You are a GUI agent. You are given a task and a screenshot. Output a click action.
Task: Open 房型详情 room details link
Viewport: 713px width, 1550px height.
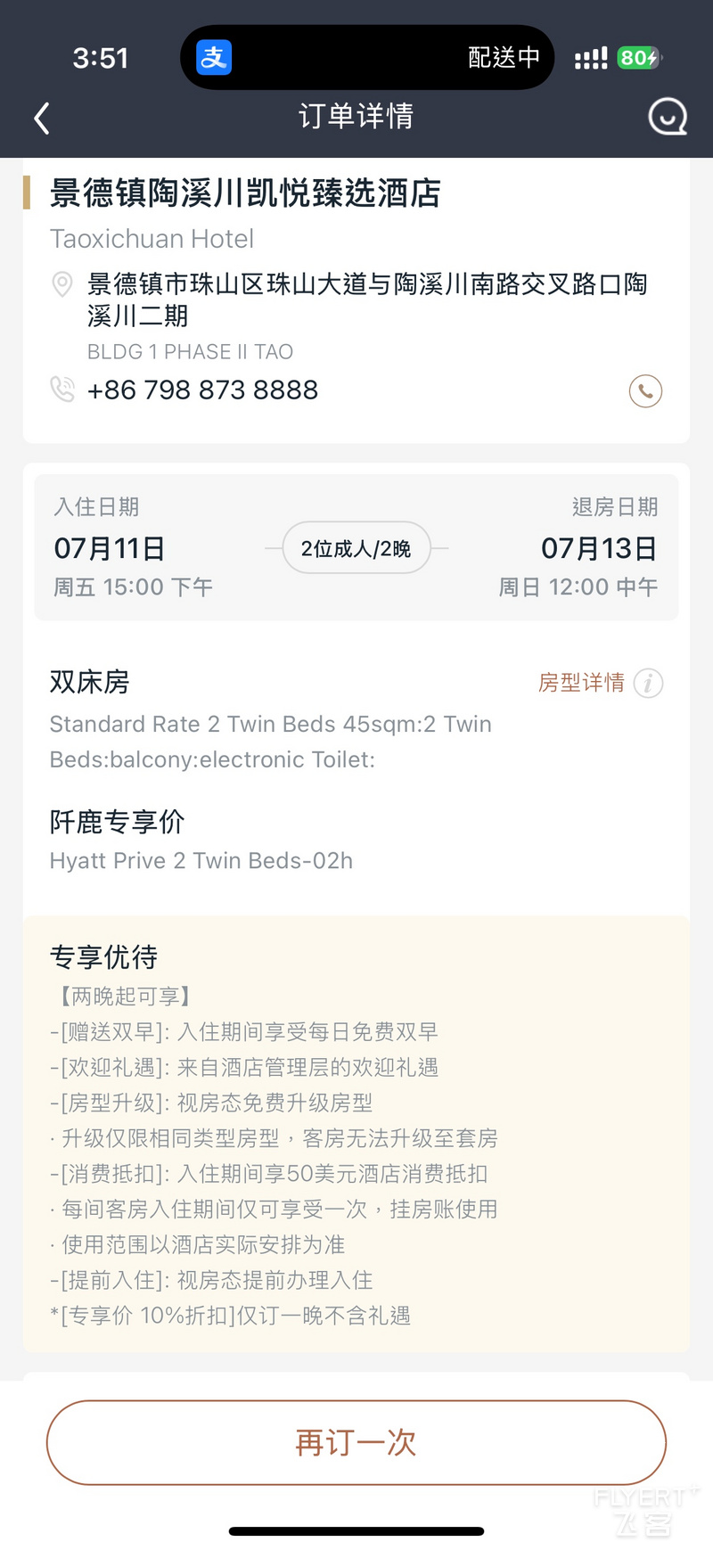coord(581,683)
